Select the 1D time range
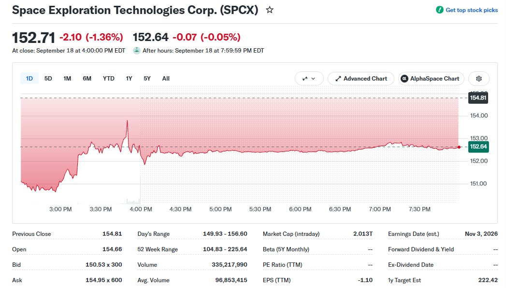This screenshot has height=288, width=506. click(29, 79)
